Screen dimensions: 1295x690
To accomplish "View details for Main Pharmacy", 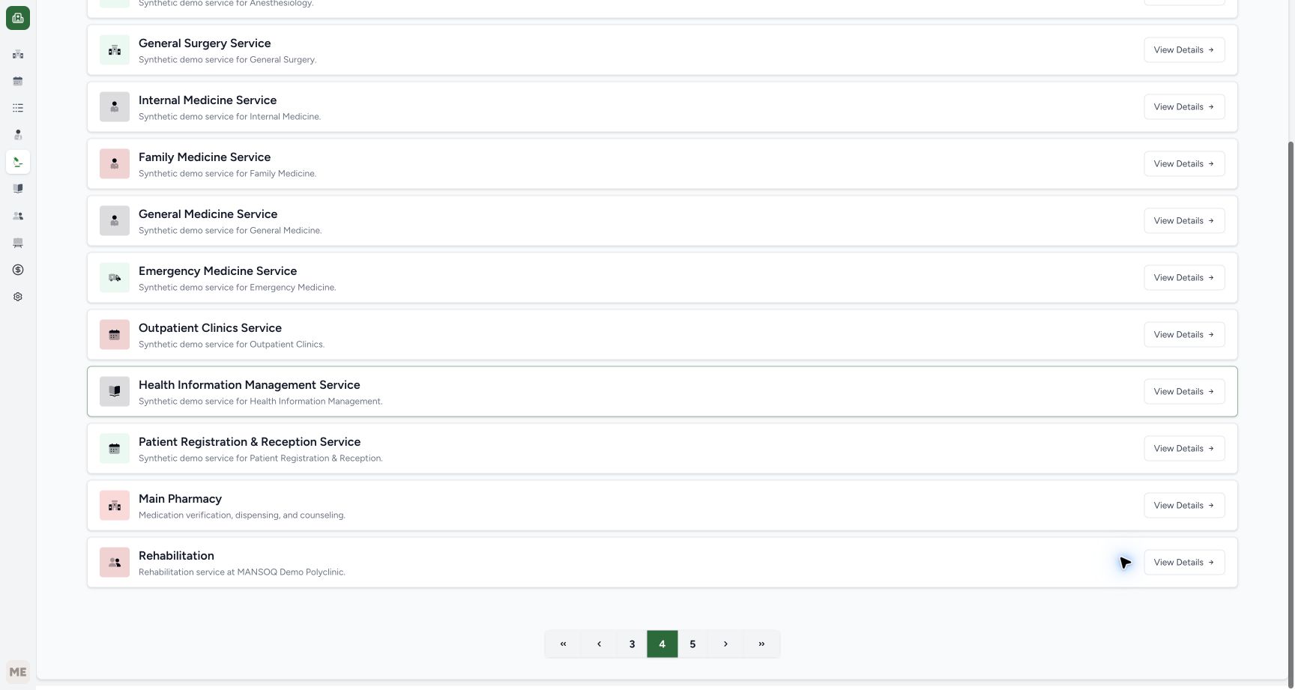I will coord(1184,506).
